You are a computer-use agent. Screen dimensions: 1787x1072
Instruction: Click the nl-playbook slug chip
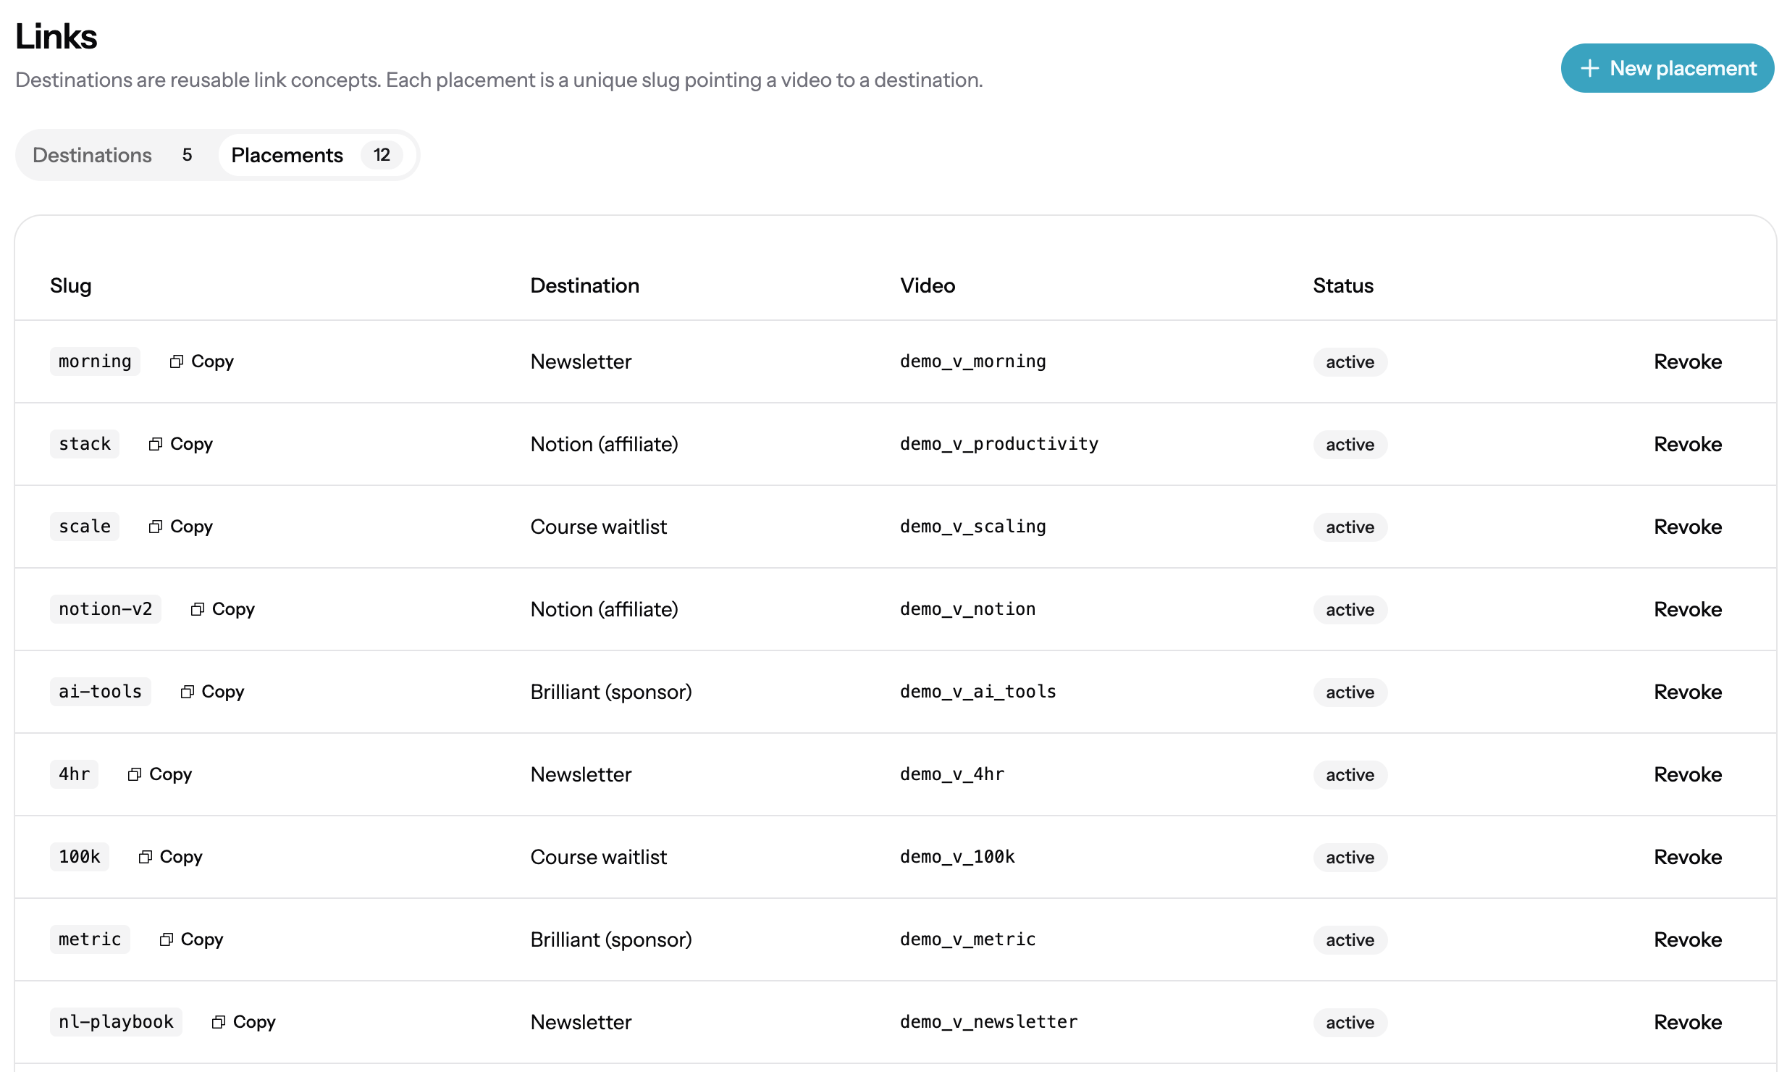116,1022
